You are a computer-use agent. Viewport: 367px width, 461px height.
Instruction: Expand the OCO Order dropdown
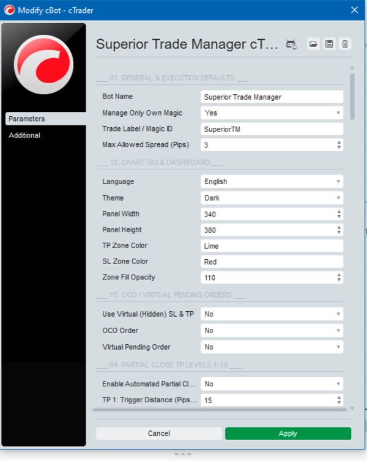pyautogui.click(x=272, y=330)
